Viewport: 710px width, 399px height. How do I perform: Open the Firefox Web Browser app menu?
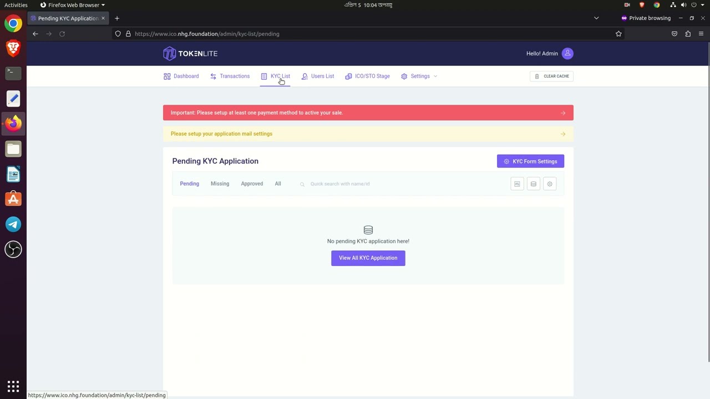tap(73, 5)
